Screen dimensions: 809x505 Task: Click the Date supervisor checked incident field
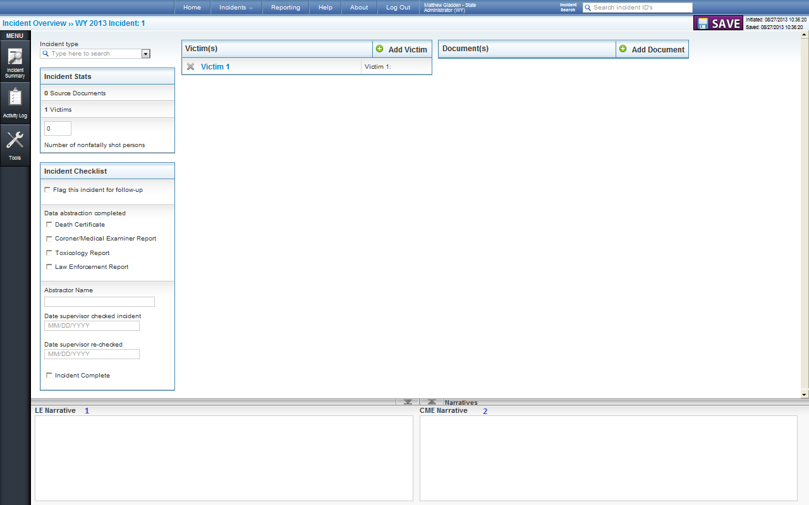pyautogui.click(x=92, y=326)
